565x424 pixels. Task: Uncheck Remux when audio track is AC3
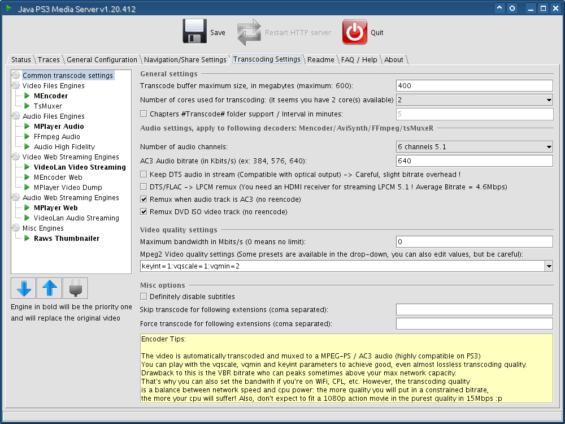144,200
